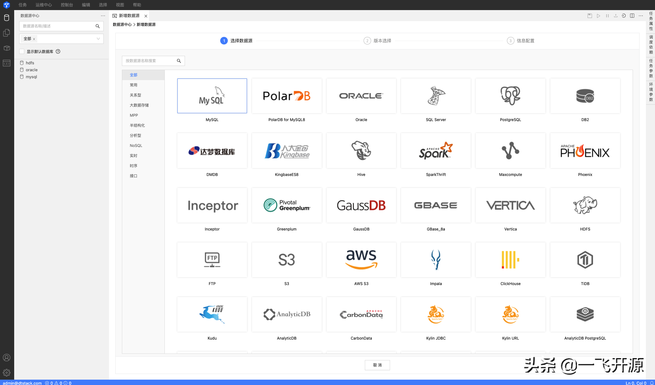Screen dimensions: 655x385
Task: Open the oracle data source item
Action: pos(32,70)
